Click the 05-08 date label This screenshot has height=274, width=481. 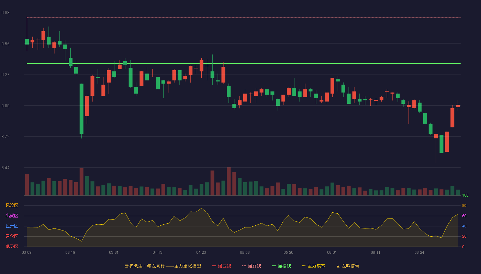(x=245, y=253)
